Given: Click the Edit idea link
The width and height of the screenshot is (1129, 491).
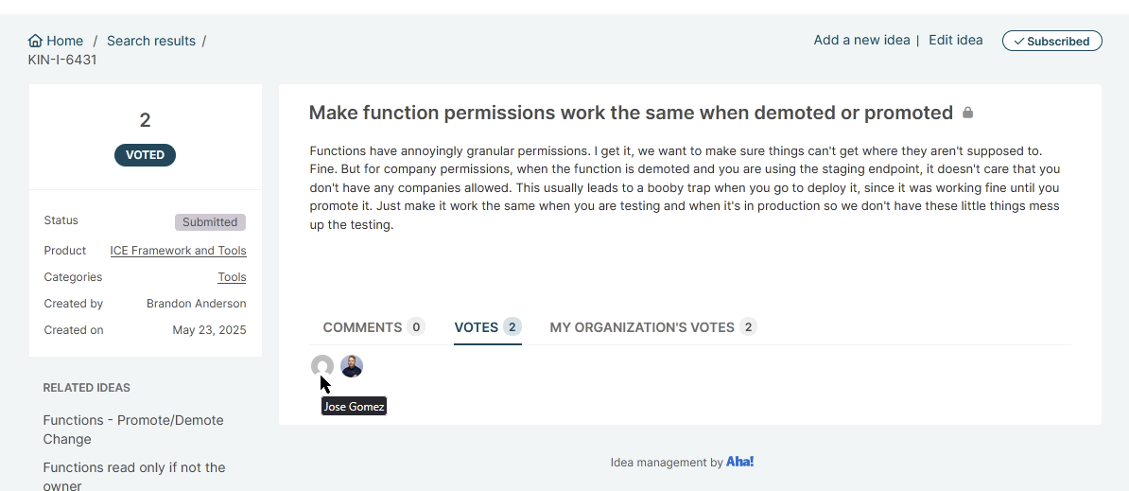Looking at the screenshot, I should [955, 41].
